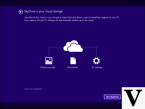Screen dimensions: 145x109
Task: Click the PC Settings gear icon
Action: 96,61
